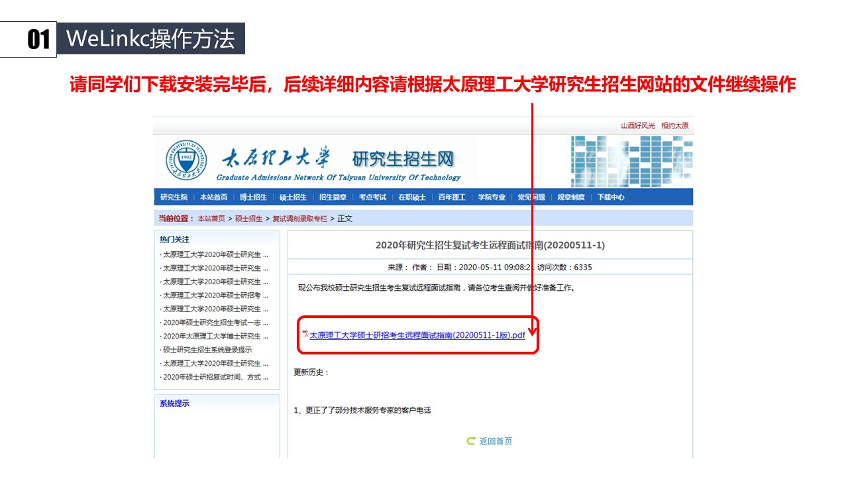
Task: Go to 学院专业 in the navigation bar
Action: coord(492,197)
